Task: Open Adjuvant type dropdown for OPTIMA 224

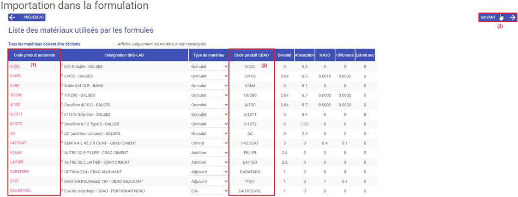Action: coord(209,172)
